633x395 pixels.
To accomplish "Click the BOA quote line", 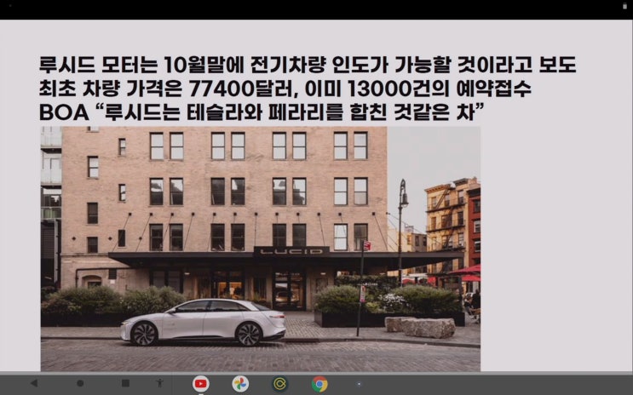I will (x=262, y=112).
